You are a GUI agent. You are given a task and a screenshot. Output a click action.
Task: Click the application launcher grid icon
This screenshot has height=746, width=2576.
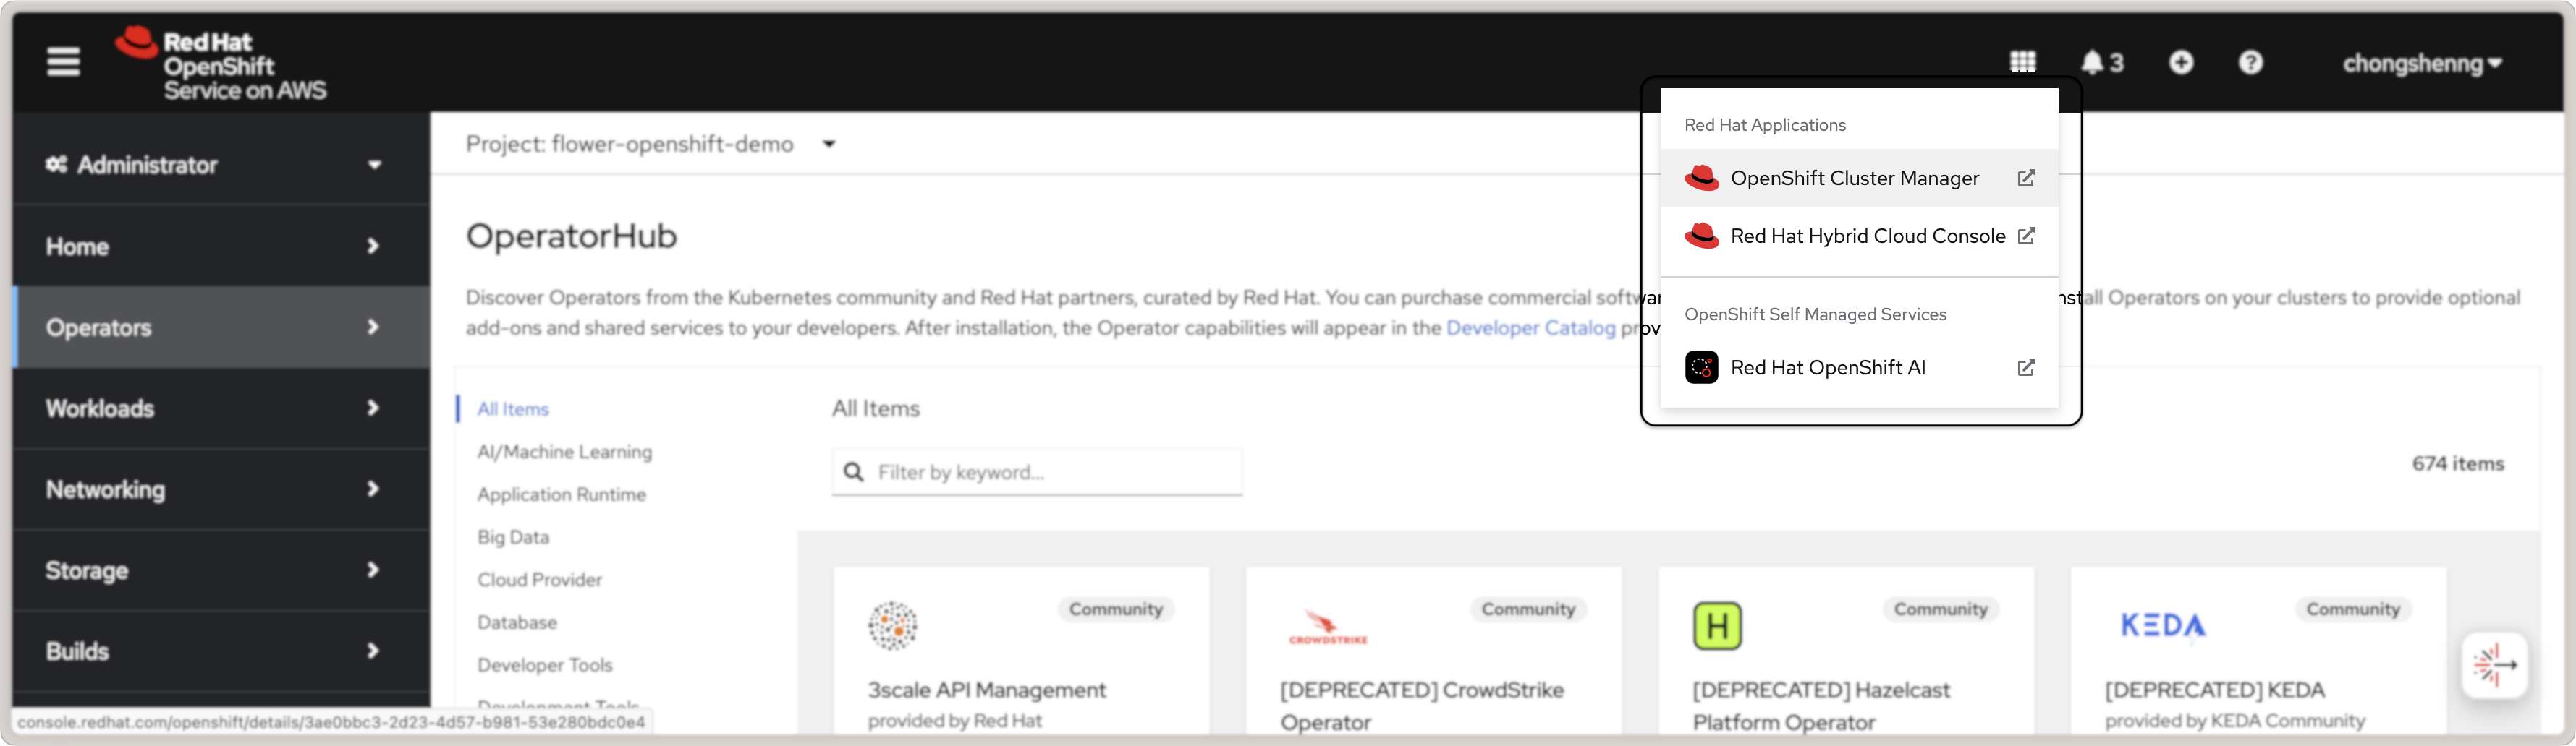coord(2022,63)
